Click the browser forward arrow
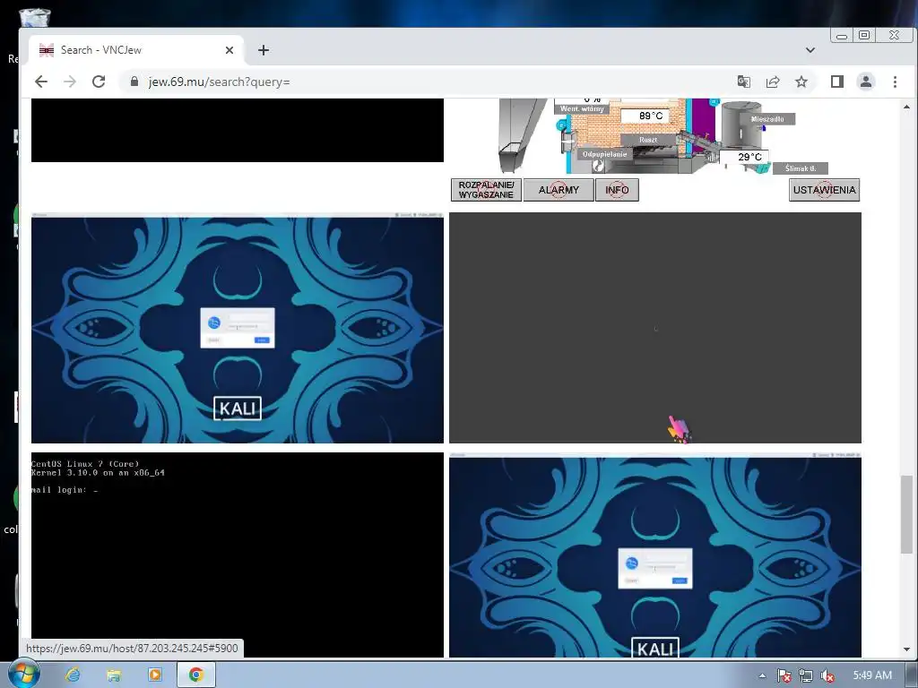918x688 pixels. click(x=70, y=82)
